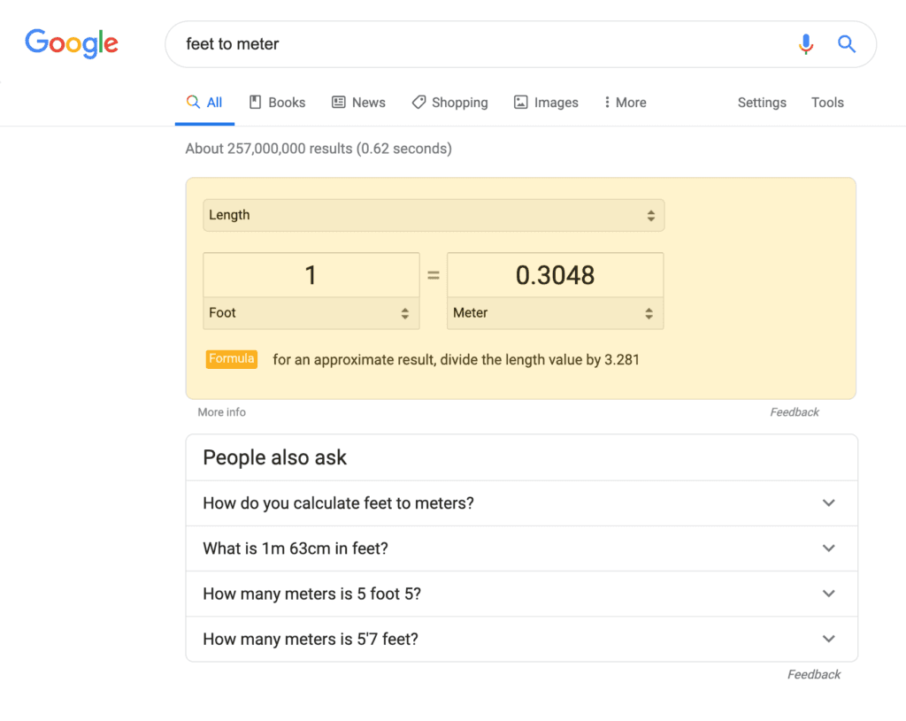Click the results count text 'About 257,000,000 results'
This screenshot has width=906, height=721.
[x=269, y=149]
